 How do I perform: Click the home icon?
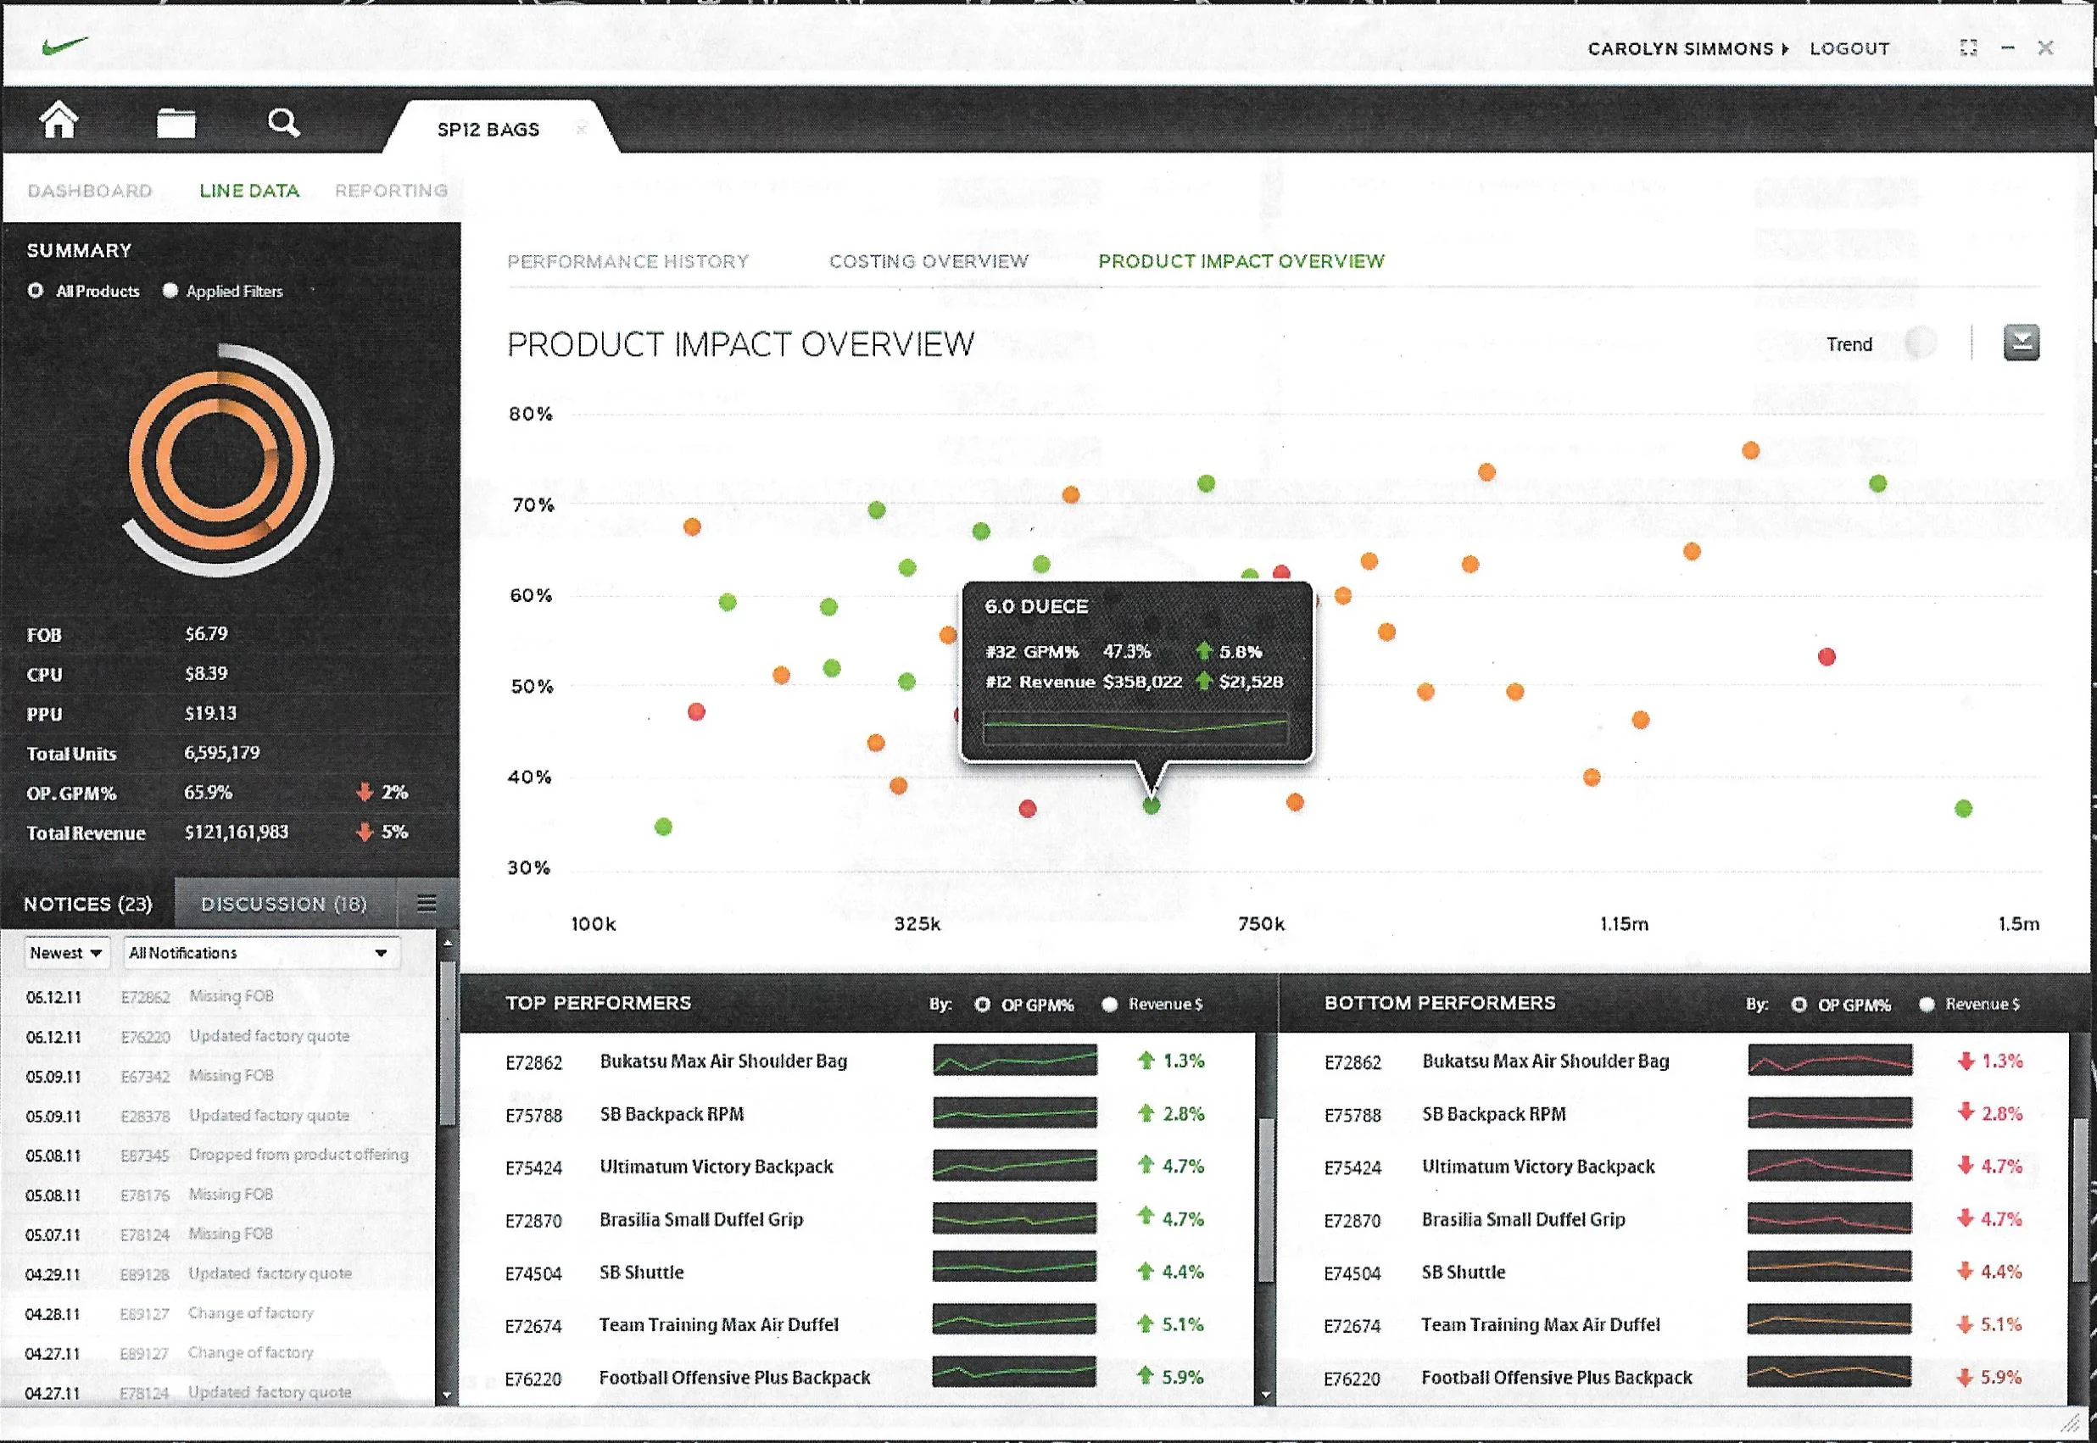pyautogui.click(x=59, y=121)
